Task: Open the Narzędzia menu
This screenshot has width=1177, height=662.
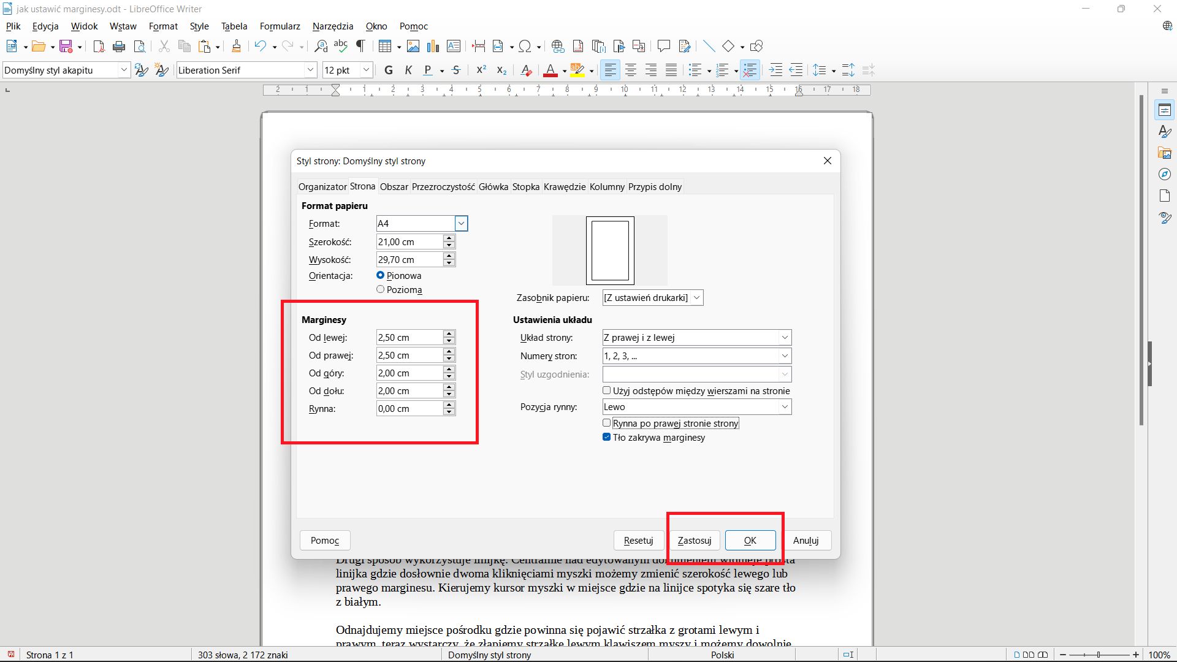Action: pyautogui.click(x=332, y=26)
